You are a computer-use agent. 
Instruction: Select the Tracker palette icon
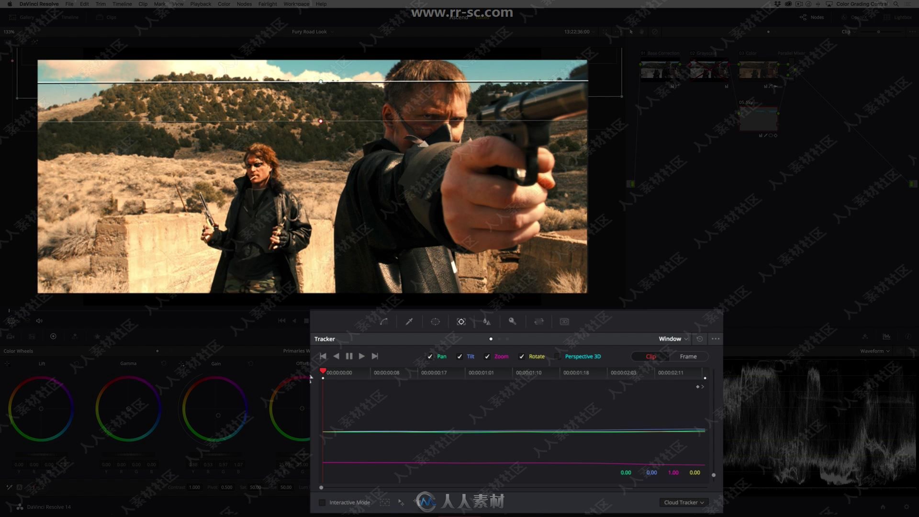[x=461, y=322]
